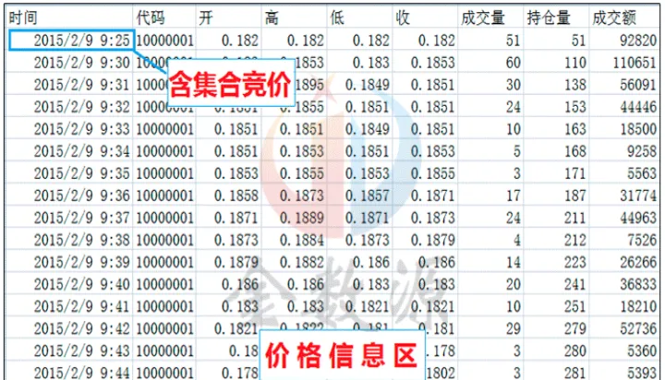Select 成交额 value 110651
This screenshot has width=665, height=380.
tap(635, 63)
